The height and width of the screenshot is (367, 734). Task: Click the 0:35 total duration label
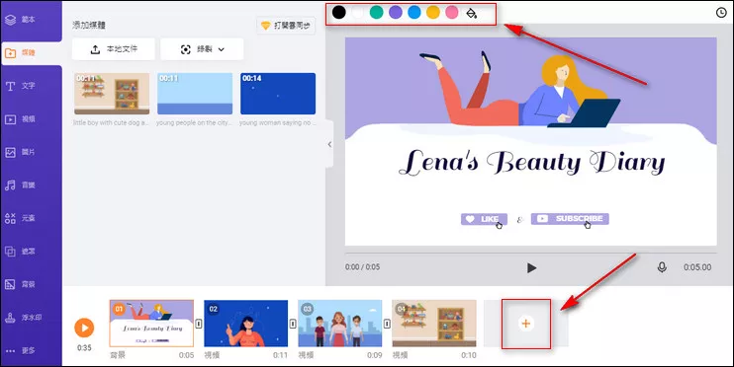coord(84,348)
